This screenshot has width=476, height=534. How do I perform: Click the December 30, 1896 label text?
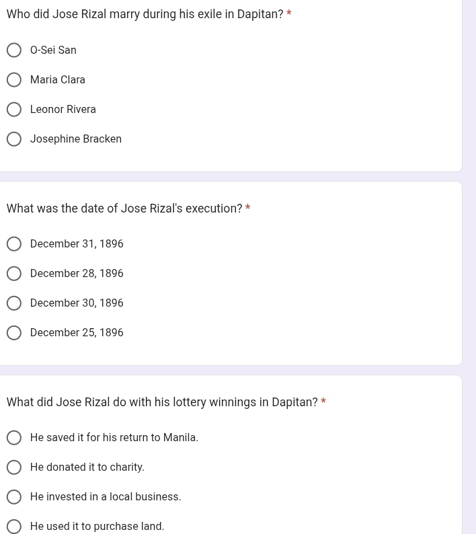click(x=77, y=303)
